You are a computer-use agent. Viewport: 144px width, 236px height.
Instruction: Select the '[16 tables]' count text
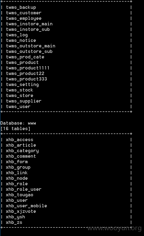click(15, 129)
